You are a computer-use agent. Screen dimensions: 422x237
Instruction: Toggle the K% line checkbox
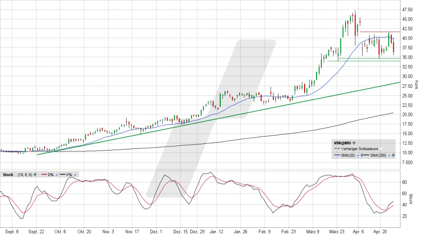click(75, 175)
